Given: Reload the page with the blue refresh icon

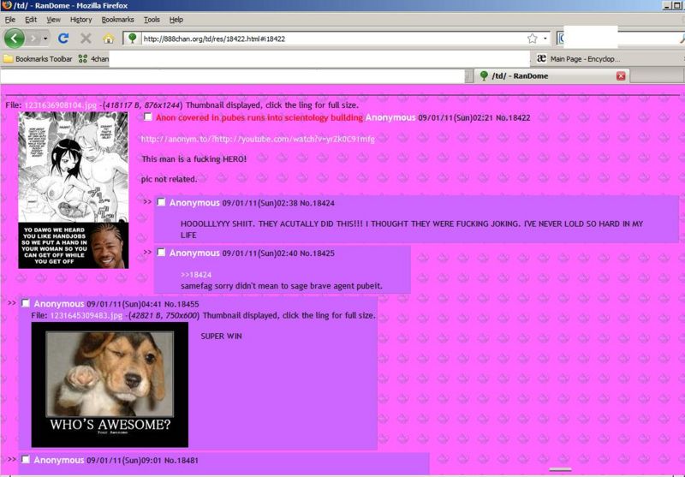Looking at the screenshot, I should [63, 39].
